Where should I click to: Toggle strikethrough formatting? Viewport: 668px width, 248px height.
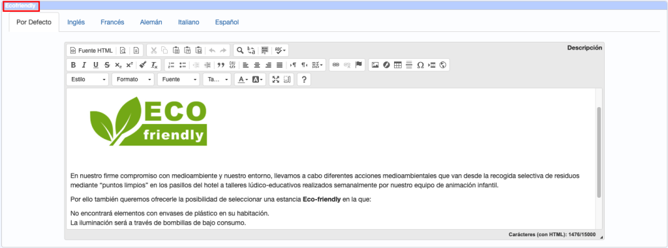(x=106, y=65)
